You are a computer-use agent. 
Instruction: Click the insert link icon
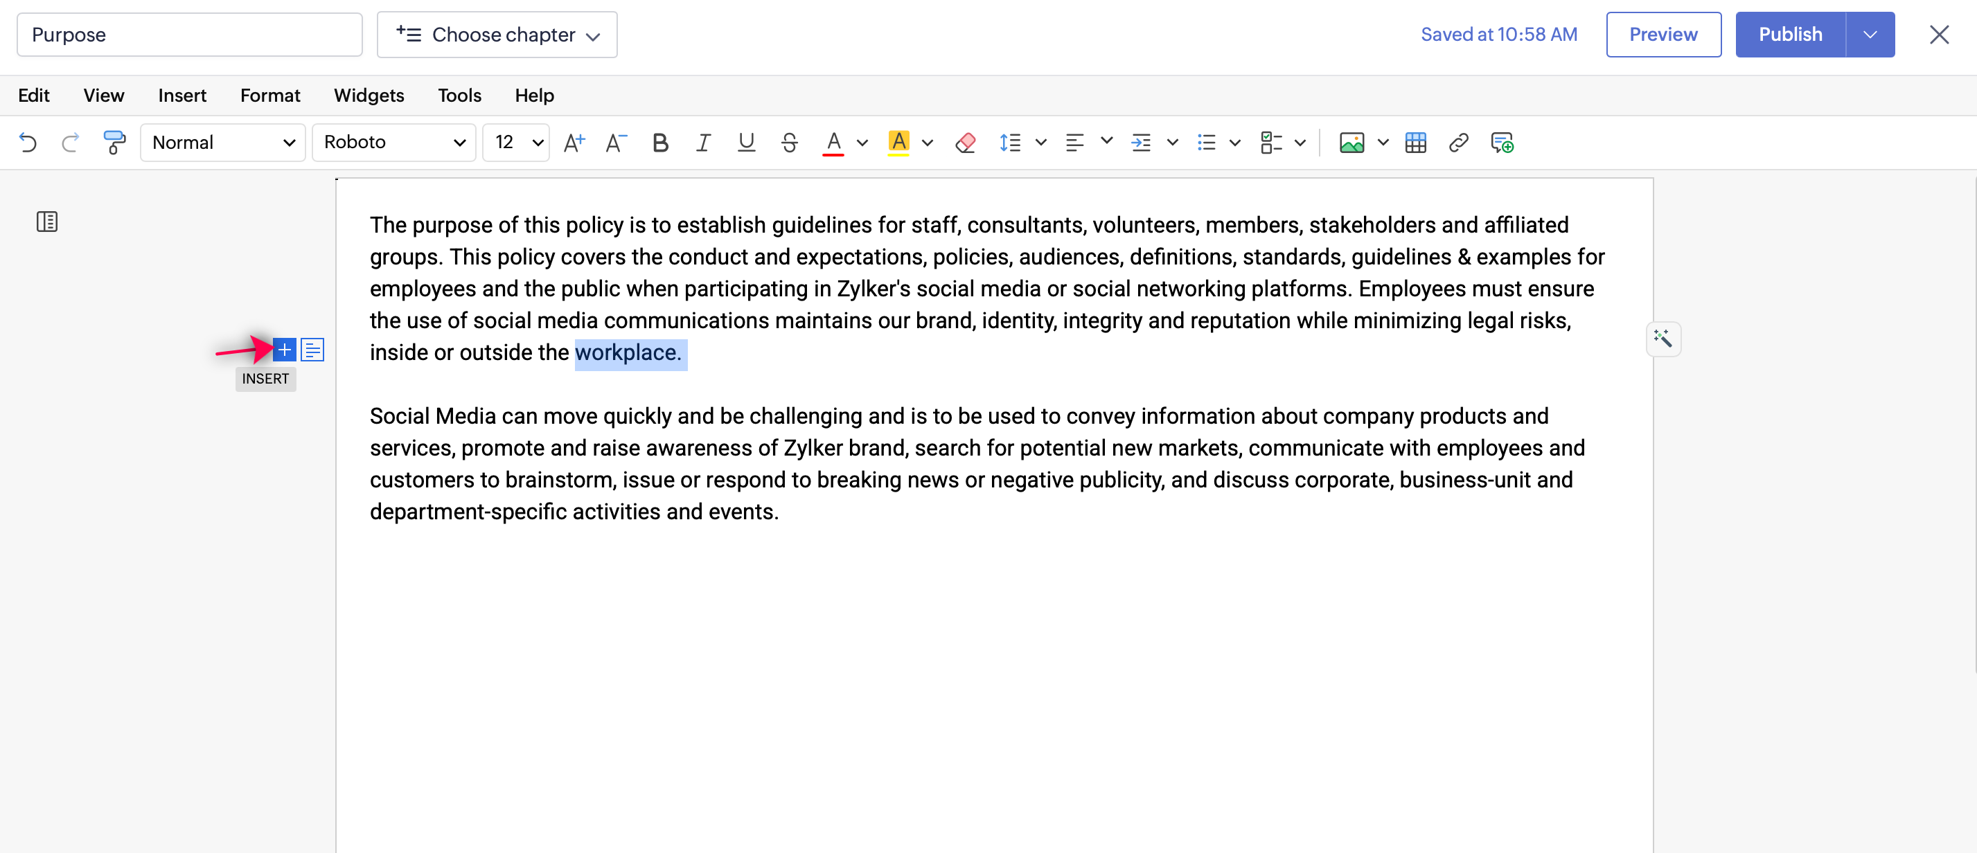coord(1457,143)
